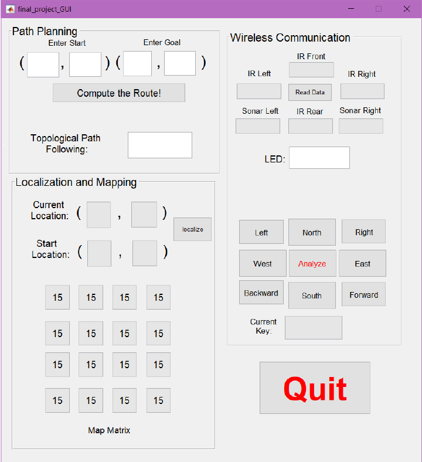
Task: Click the first Enter Start coordinate field
Action: [x=43, y=64]
